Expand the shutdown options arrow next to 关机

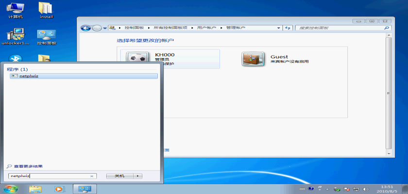pos(138,176)
